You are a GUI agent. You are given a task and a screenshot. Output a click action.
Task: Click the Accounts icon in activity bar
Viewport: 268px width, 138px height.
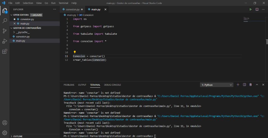(x=5, y=123)
